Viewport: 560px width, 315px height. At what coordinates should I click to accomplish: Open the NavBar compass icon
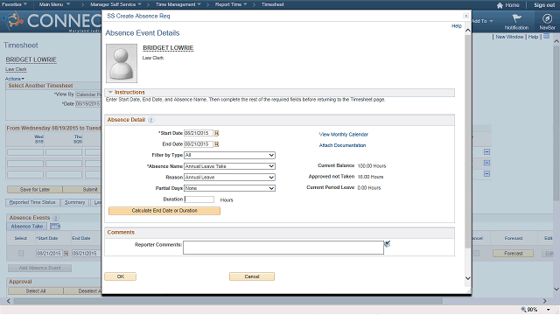[547, 18]
